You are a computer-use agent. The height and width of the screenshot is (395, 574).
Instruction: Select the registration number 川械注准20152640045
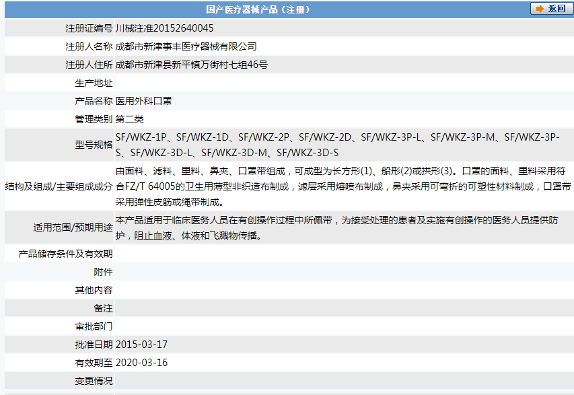[164, 28]
